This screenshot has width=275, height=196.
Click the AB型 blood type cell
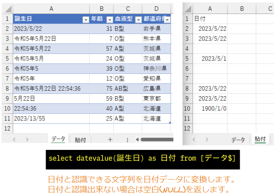tap(128, 89)
